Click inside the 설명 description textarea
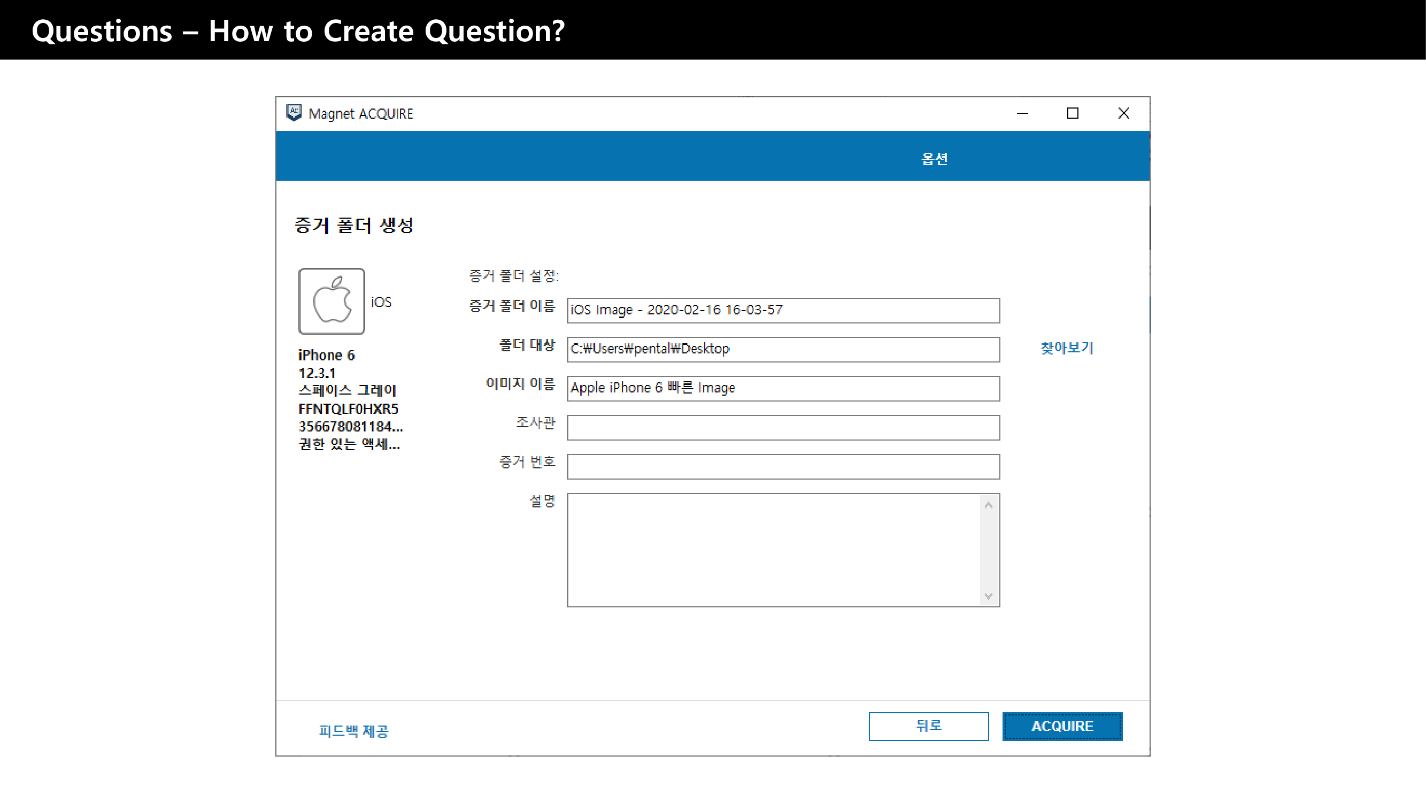Screen dimensions: 1426x802 pyautogui.click(x=773, y=550)
